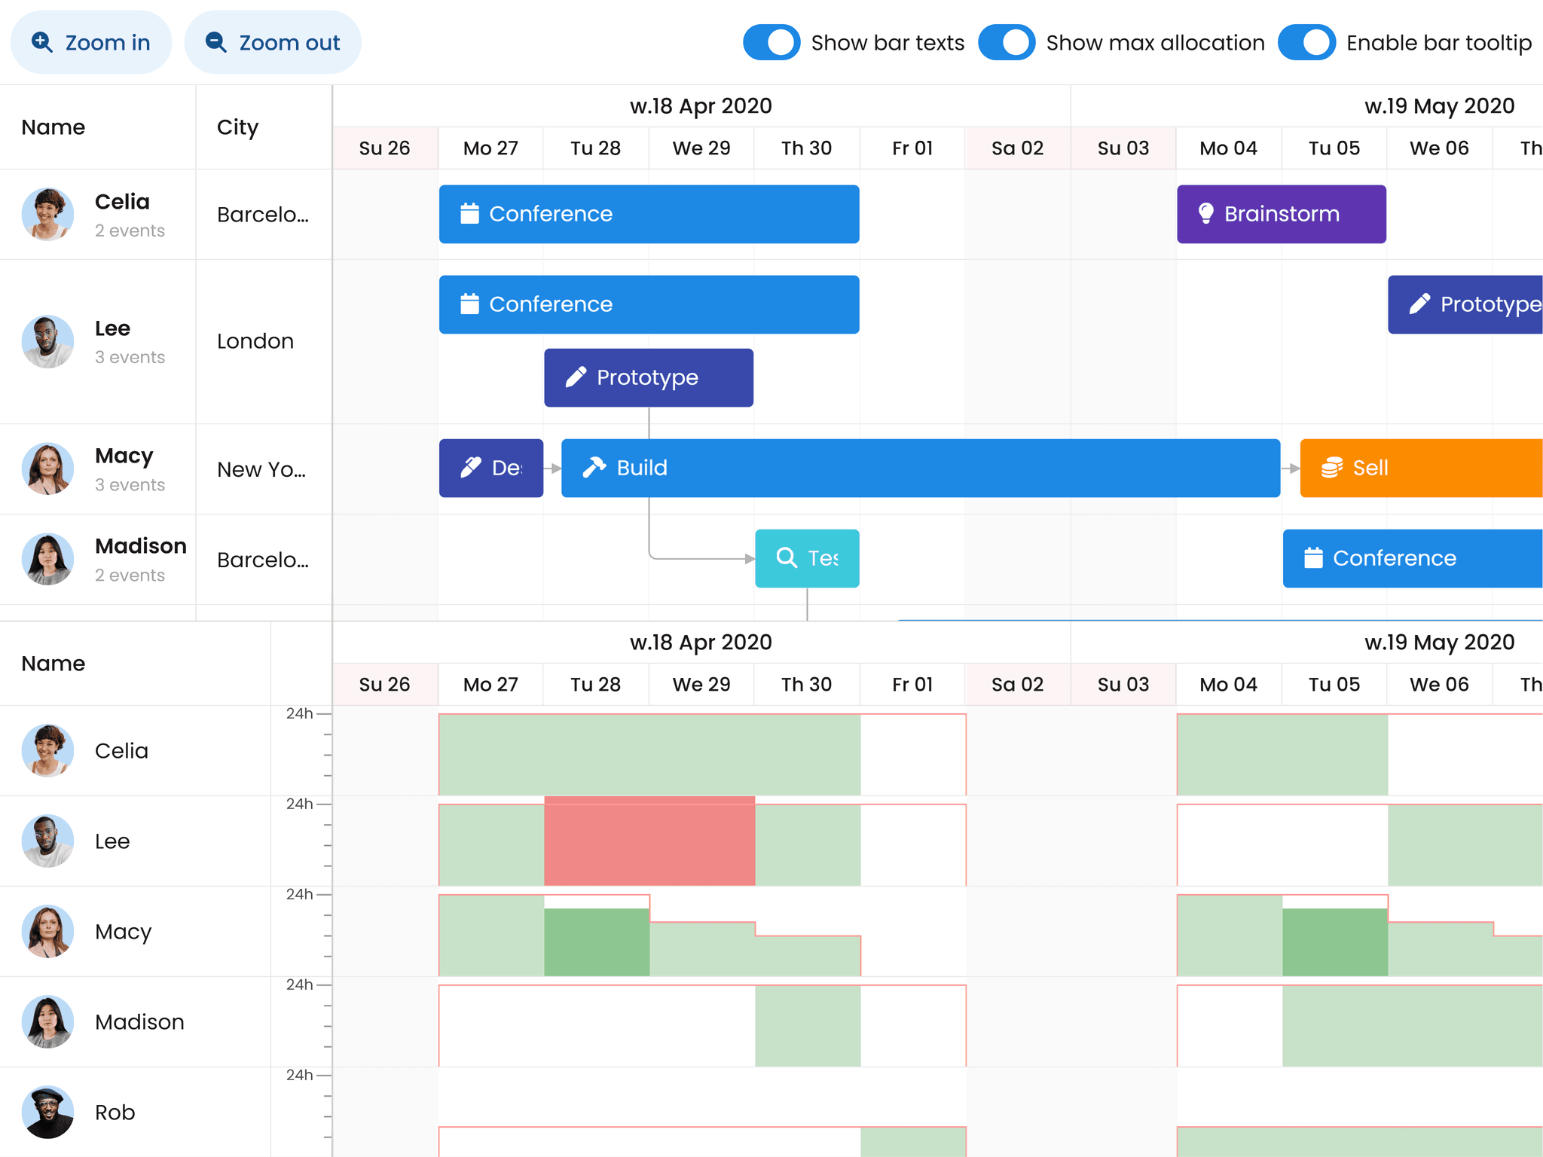The width and height of the screenshot is (1543, 1157).
Task: Disable Show max allocation
Action: click(1007, 42)
